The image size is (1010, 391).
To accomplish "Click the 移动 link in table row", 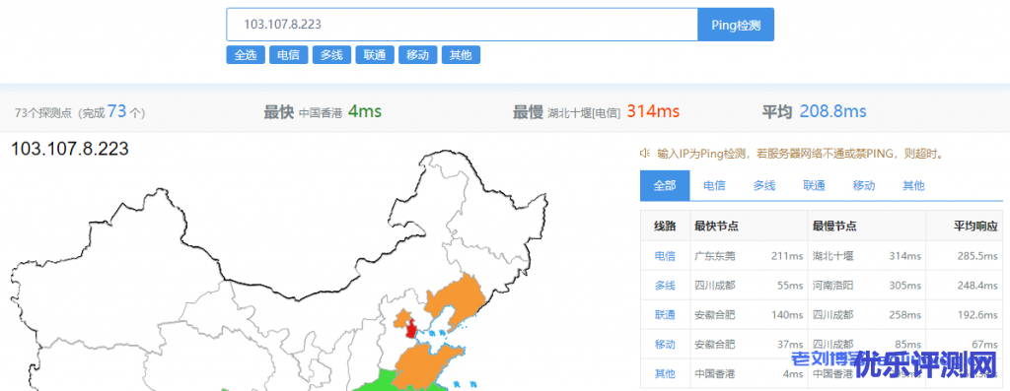I will (x=665, y=345).
